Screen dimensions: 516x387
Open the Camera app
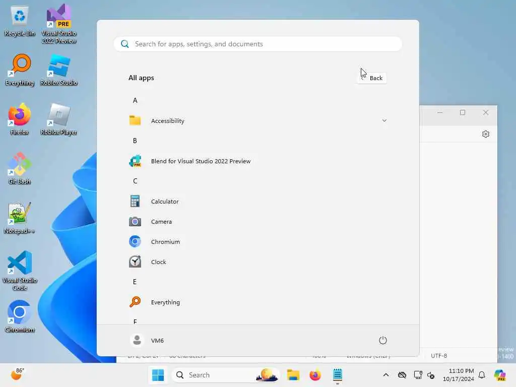(x=257, y=222)
